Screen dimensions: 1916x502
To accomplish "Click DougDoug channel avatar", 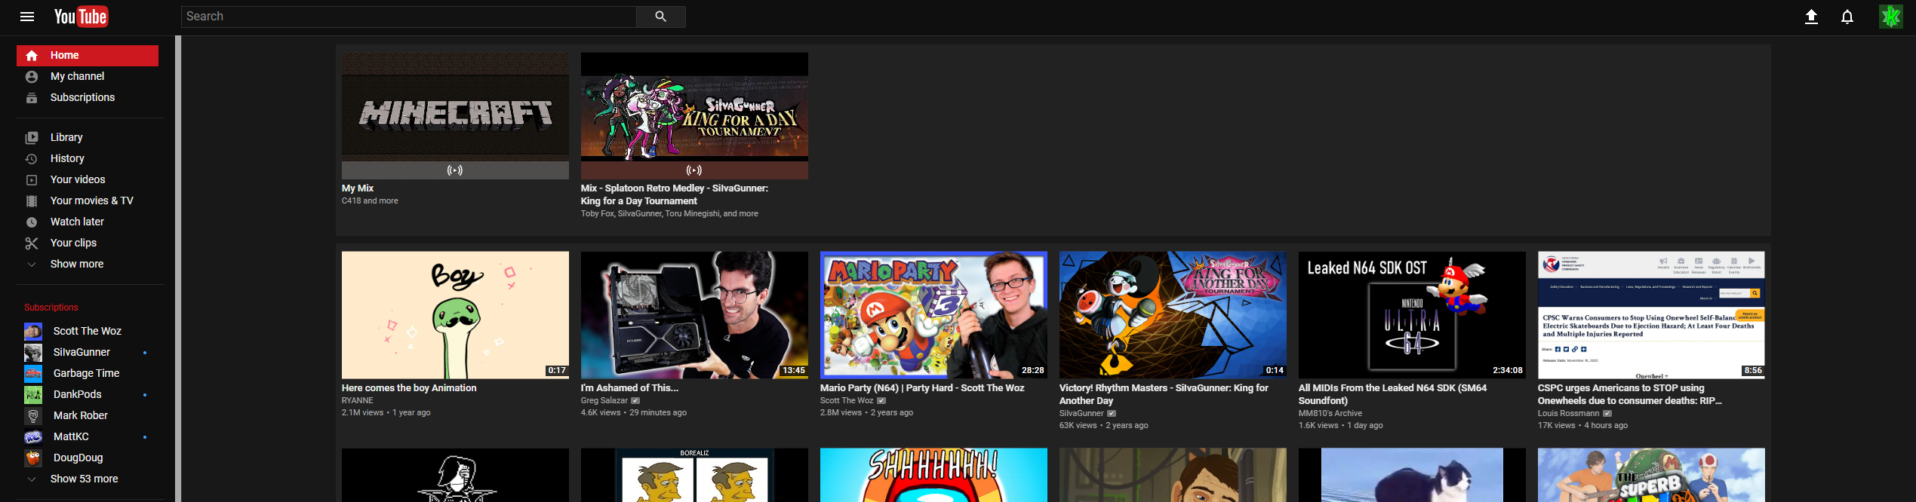I will (33, 458).
